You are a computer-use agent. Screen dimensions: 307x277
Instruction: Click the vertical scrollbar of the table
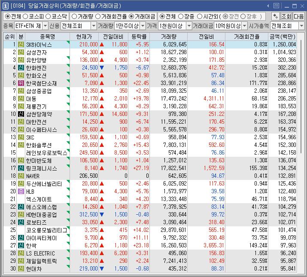tap(301, 97)
